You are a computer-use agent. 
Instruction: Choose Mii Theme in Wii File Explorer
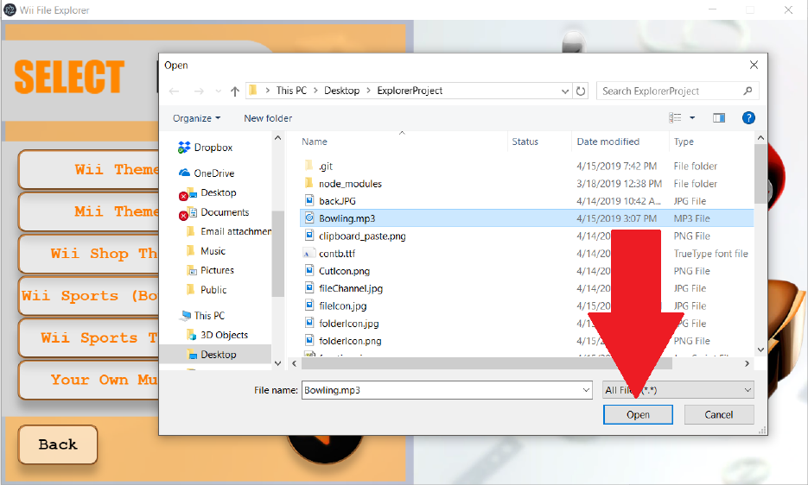[89, 211]
